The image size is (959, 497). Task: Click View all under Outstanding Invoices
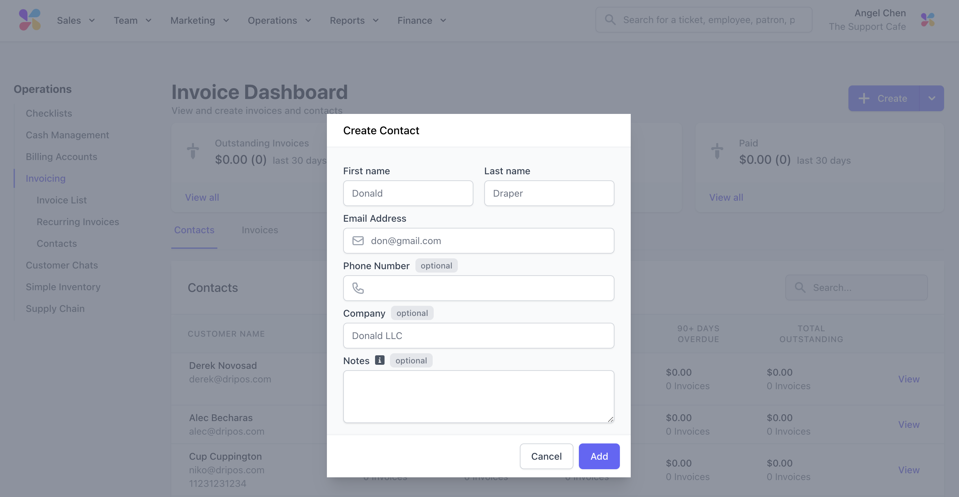(x=202, y=197)
